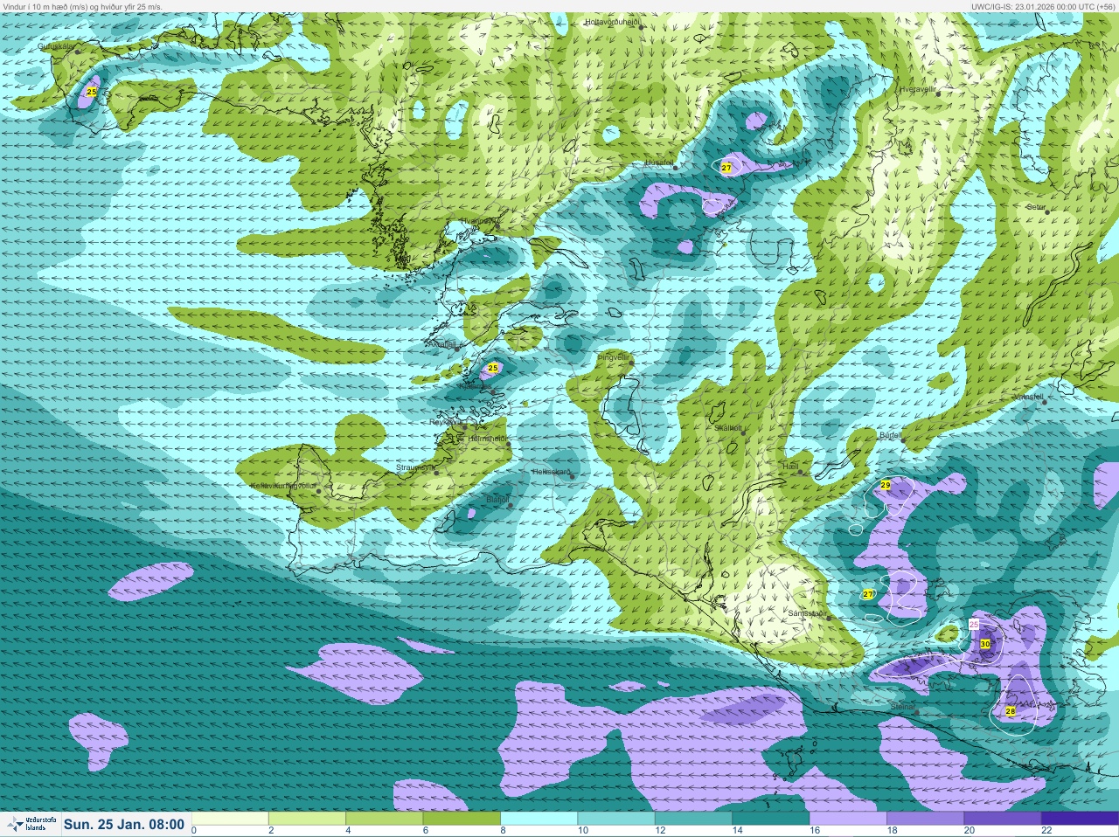Select the 12–14 m/s teal legend swatch
The height and width of the screenshot is (837, 1119).
pyautogui.click(x=693, y=819)
